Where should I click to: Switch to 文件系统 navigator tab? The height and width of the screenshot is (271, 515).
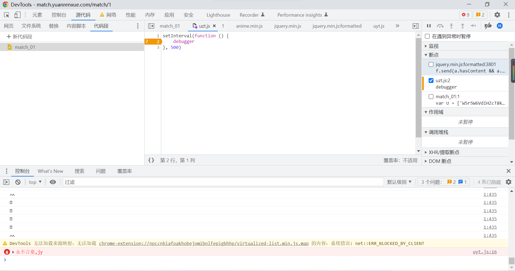click(31, 26)
